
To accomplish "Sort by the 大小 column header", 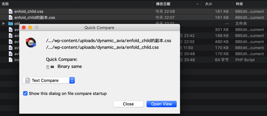I will [x=208, y=4].
